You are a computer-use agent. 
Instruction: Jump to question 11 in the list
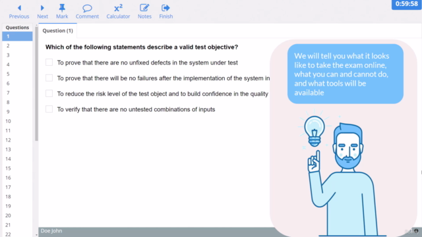(x=17, y=130)
